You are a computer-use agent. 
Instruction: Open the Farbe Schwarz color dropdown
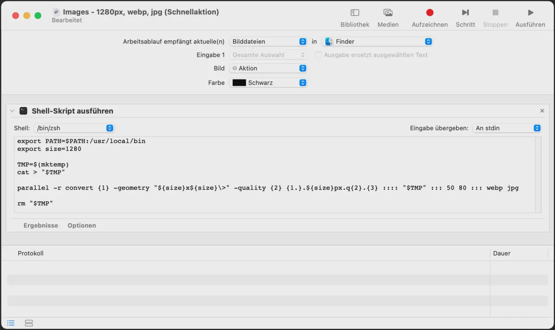[268, 83]
